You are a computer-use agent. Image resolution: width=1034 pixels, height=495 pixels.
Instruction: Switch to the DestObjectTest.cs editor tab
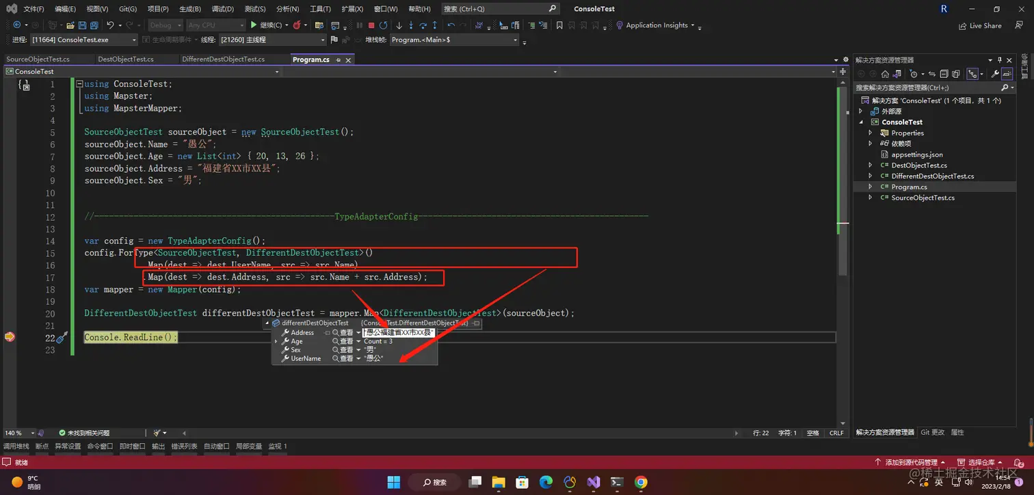coord(126,59)
